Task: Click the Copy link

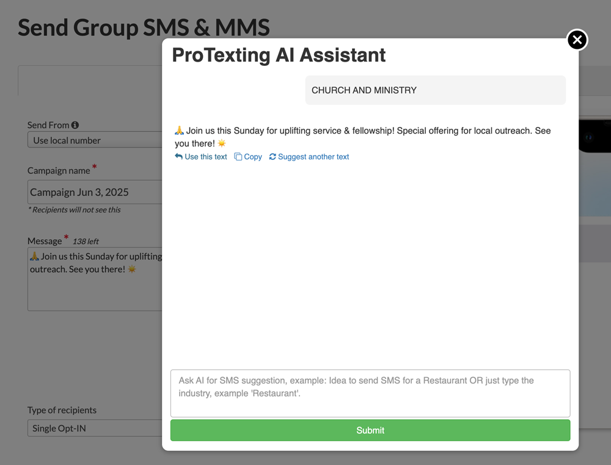Action: pyautogui.click(x=248, y=156)
